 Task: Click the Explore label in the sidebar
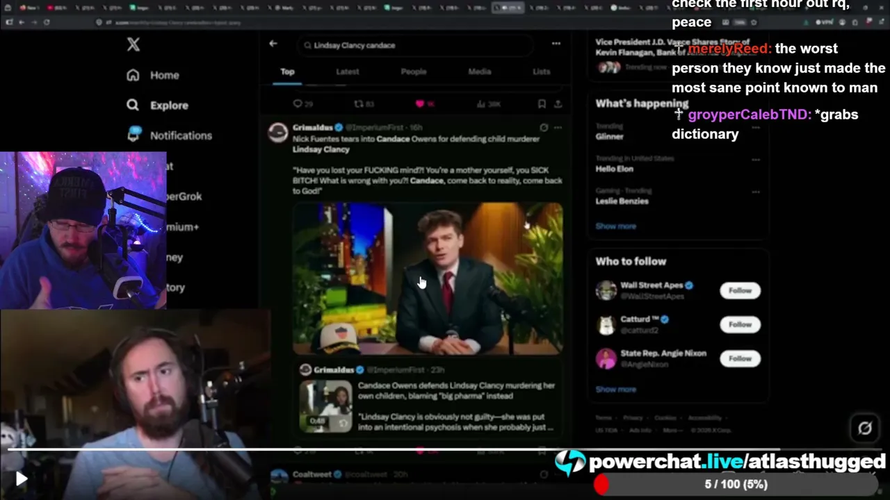pos(169,106)
